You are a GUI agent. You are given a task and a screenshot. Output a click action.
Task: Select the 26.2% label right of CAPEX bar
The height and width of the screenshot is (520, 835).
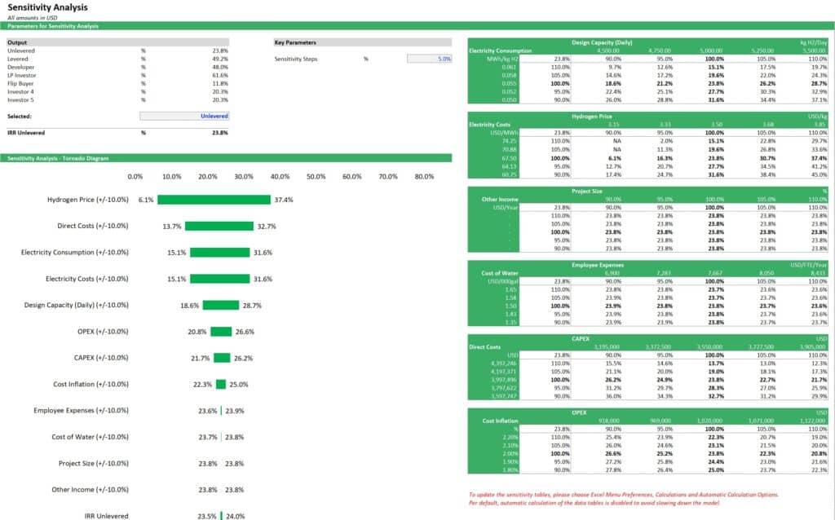pos(243,358)
